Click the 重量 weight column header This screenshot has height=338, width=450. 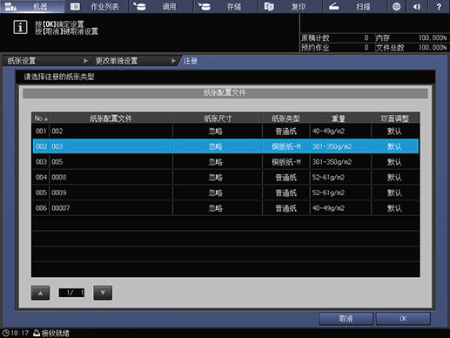339,118
